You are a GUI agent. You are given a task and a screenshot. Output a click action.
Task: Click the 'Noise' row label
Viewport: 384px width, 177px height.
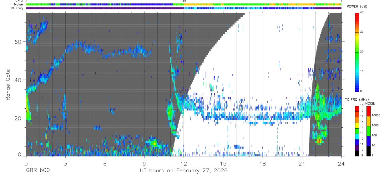19,4
